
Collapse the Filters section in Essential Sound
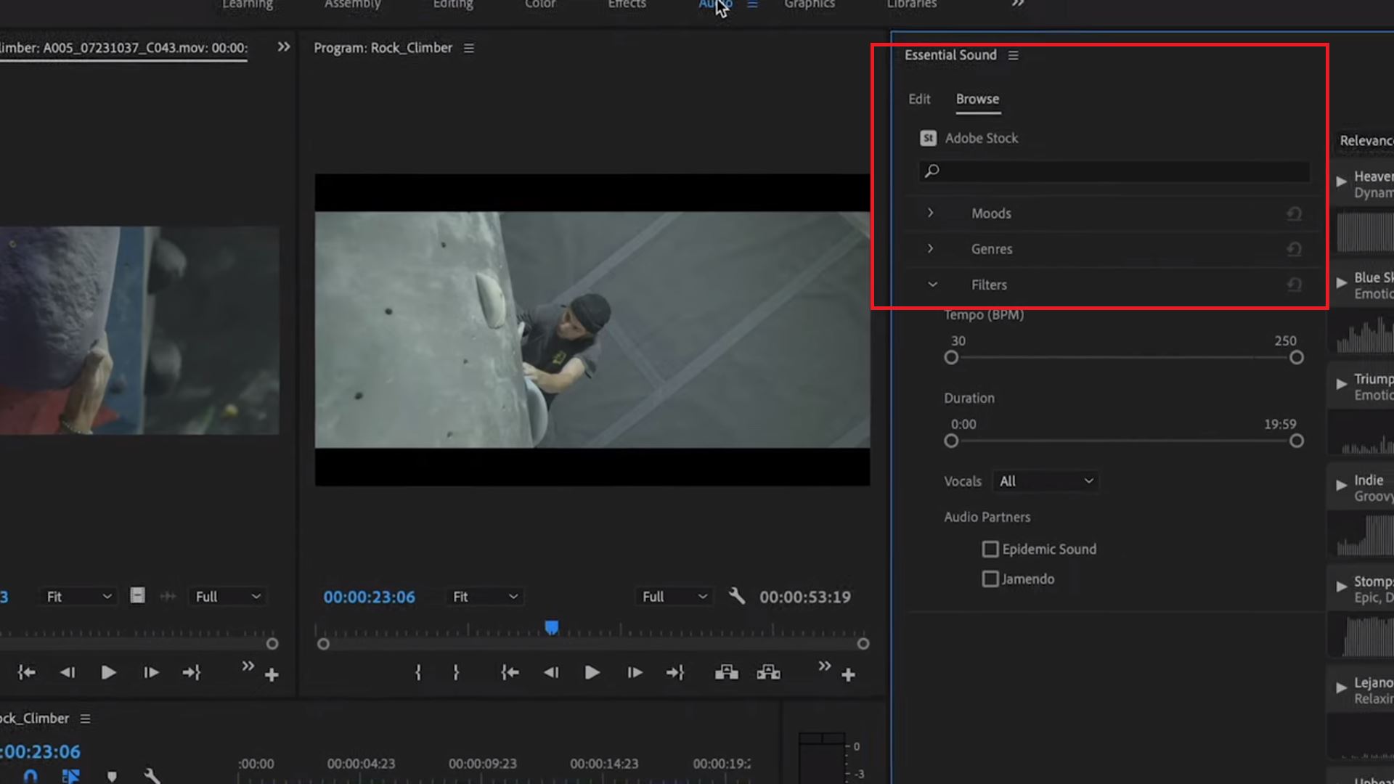click(x=932, y=285)
